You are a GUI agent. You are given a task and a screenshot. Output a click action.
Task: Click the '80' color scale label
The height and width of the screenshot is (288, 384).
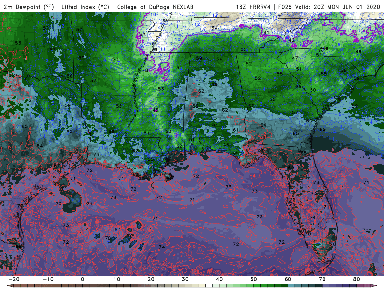click(x=357, y=279)
